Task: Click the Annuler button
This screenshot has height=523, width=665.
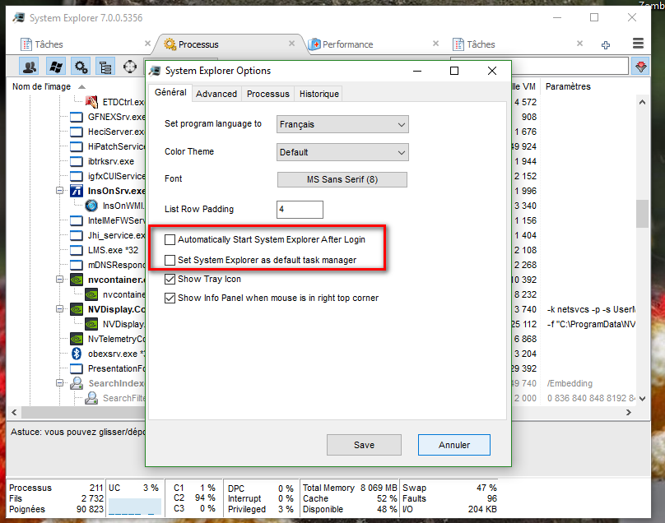Action: pyautogui.click(x=453, y=445)
